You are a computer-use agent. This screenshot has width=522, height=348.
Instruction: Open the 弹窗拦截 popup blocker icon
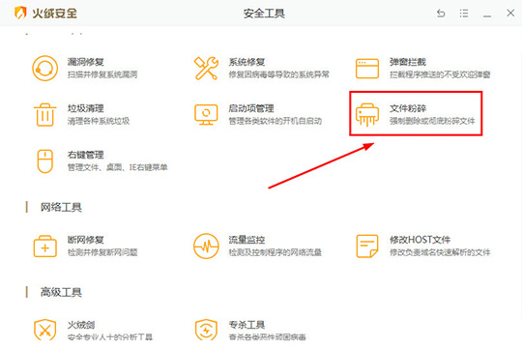367,69
